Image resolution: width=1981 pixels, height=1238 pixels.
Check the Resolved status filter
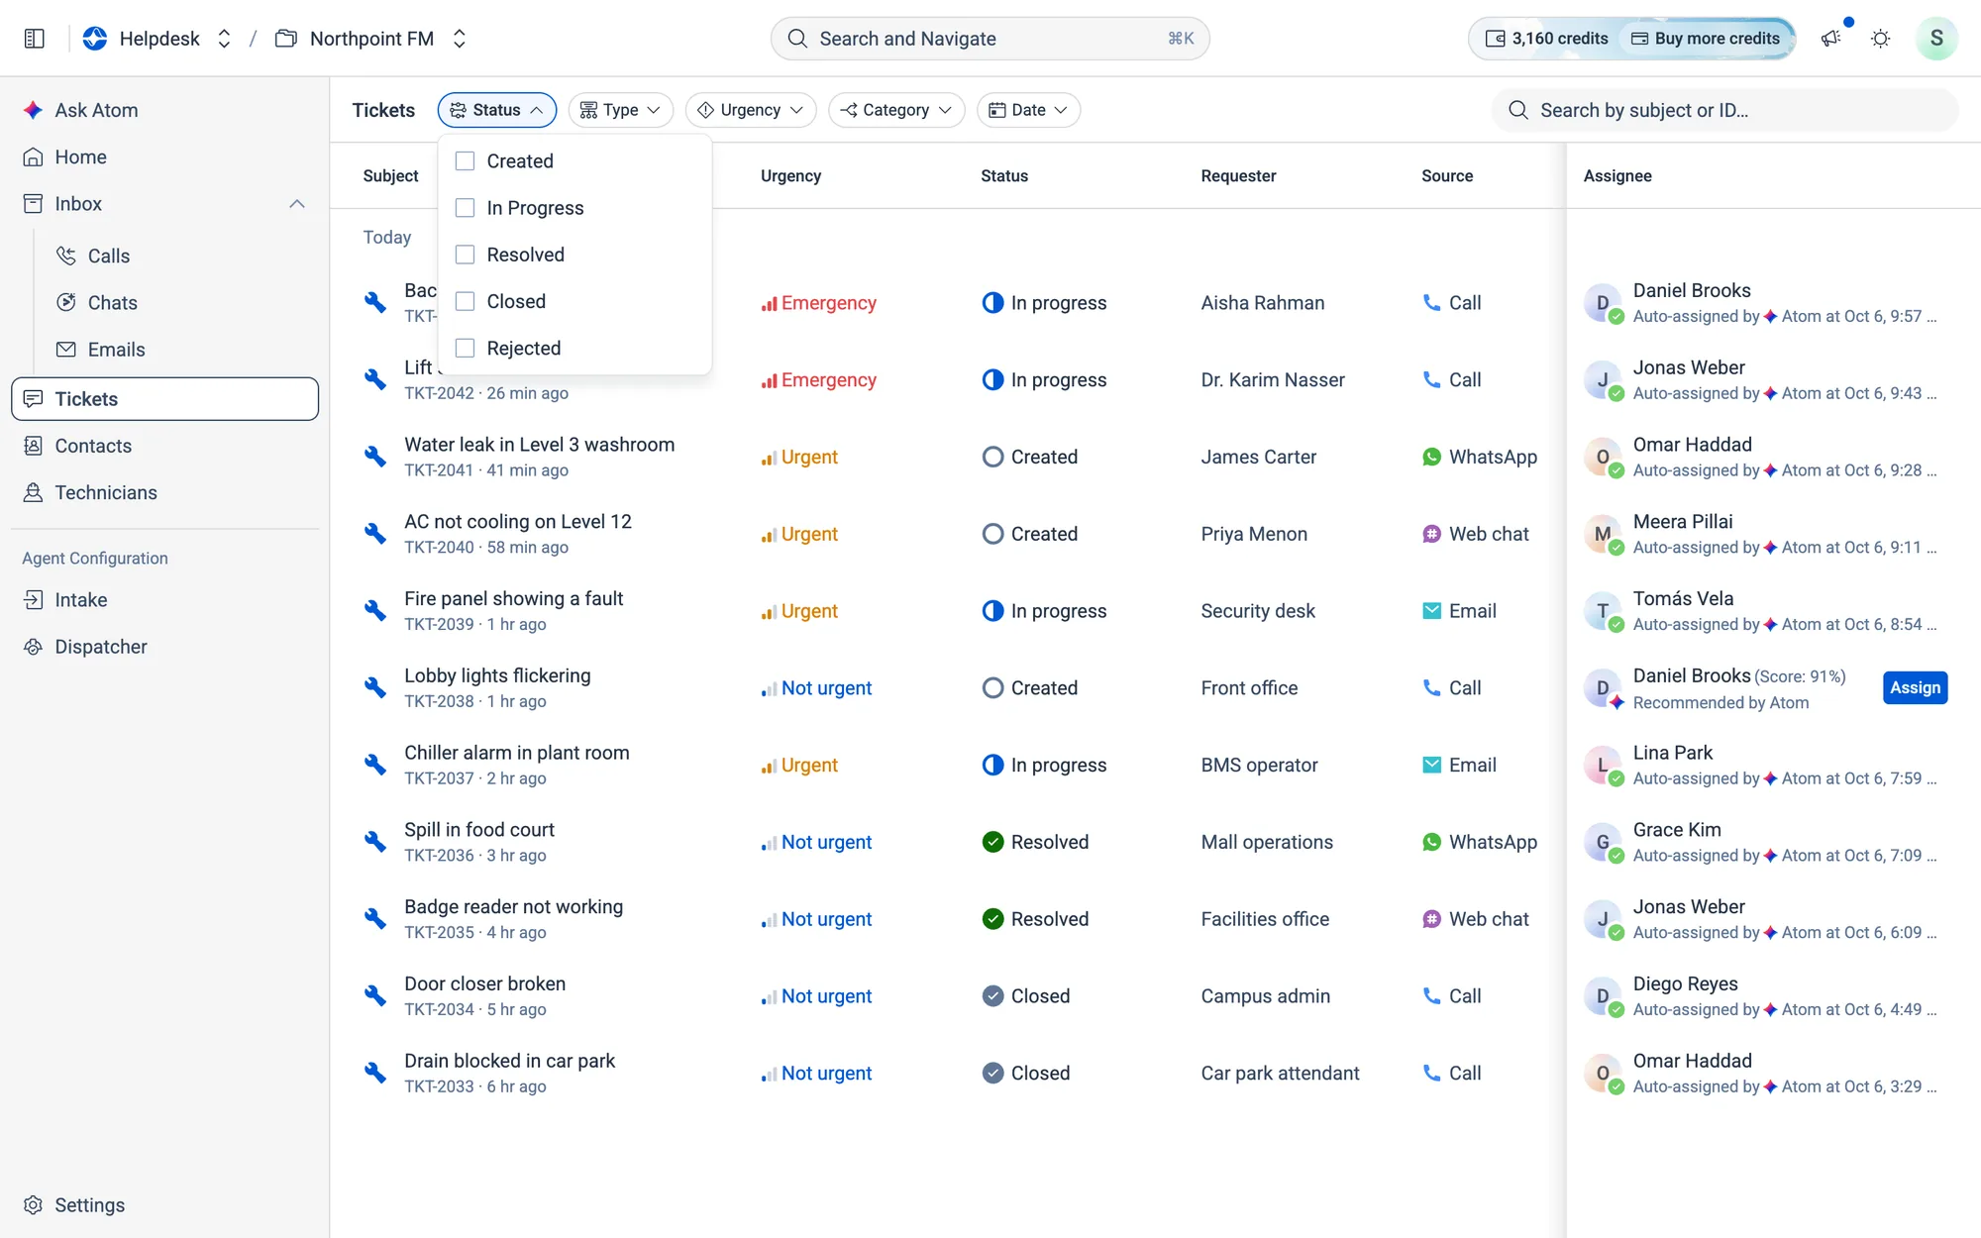pos(465,254)
